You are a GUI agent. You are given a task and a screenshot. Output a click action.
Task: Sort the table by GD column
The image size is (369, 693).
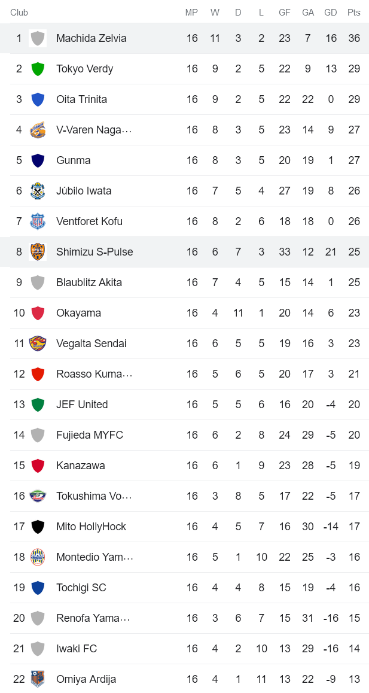coord(331,12)
